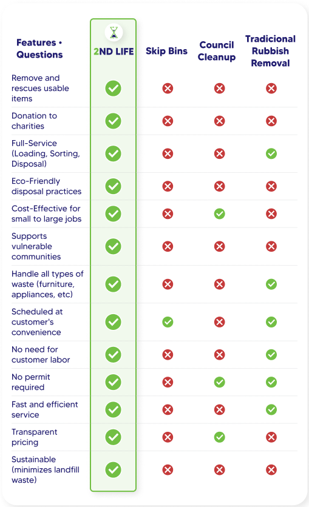
Task: Select the Skip Bins column header
Action: pos(166,51)
